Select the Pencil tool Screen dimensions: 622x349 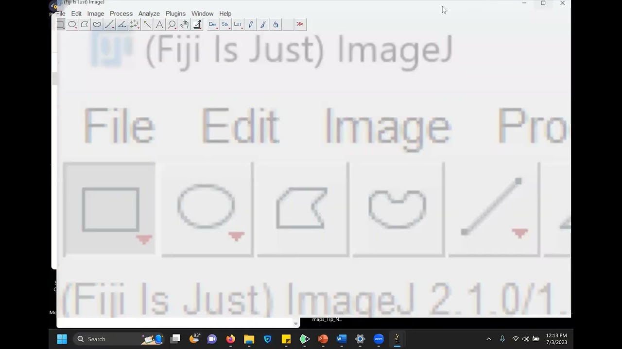[251, 24]
